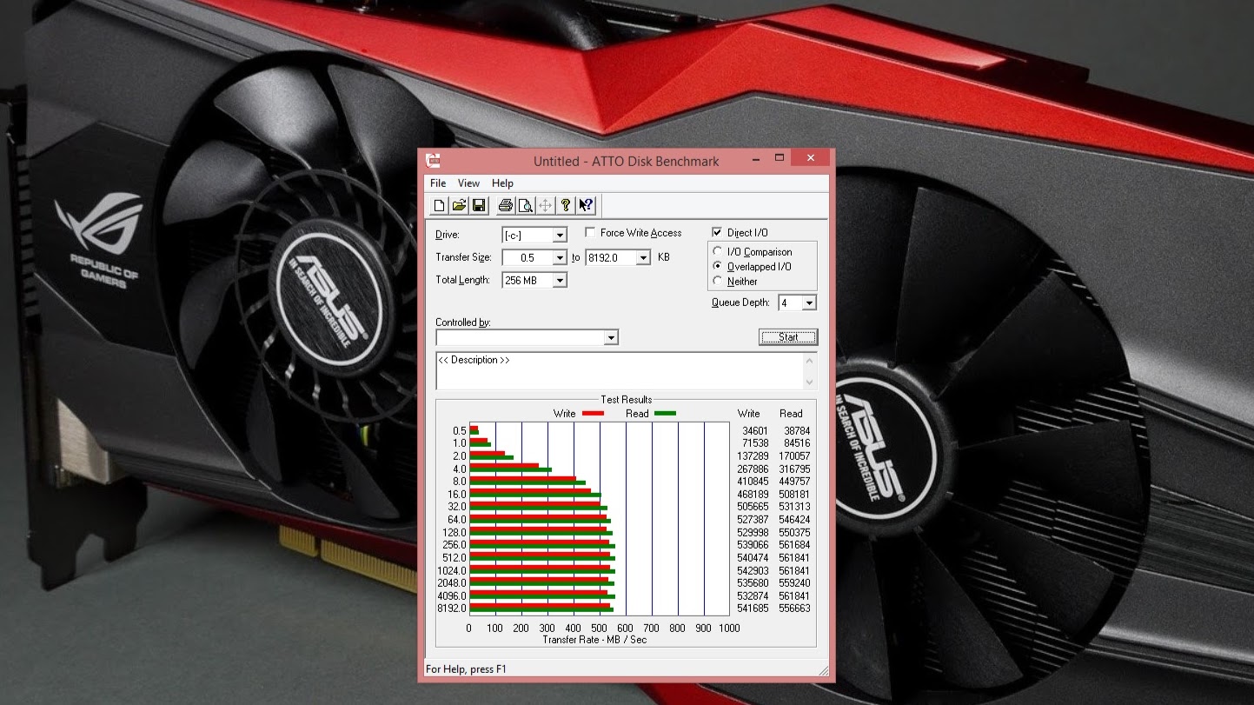Image resolution: width=1254 pixels, height=705 pixels.
Task: Open the Help menu
Action: coord(502,183)
